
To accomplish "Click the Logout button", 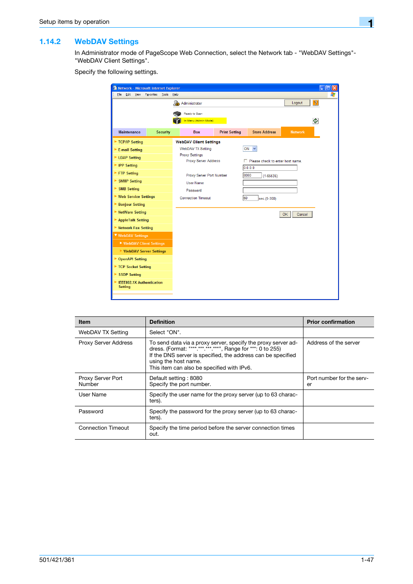I will tap(297, 103).
